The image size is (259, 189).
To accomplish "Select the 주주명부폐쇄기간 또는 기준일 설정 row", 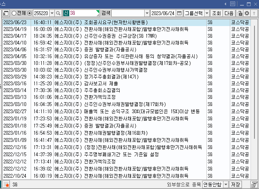I will click(126, 154).
